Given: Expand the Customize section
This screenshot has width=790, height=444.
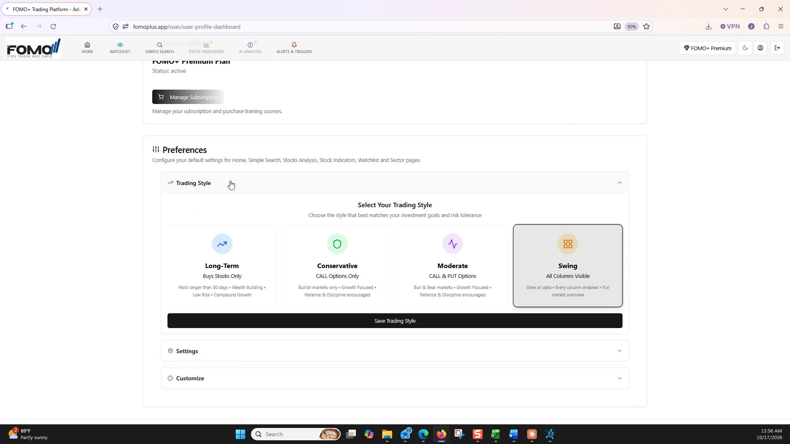Looking at the screenshot, I should tap(395, 378).
